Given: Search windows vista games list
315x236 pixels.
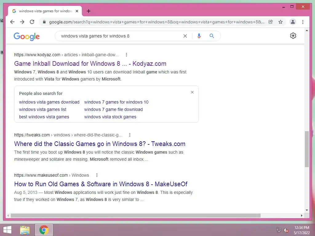Looking at the screenshot, I should point(42,109).
